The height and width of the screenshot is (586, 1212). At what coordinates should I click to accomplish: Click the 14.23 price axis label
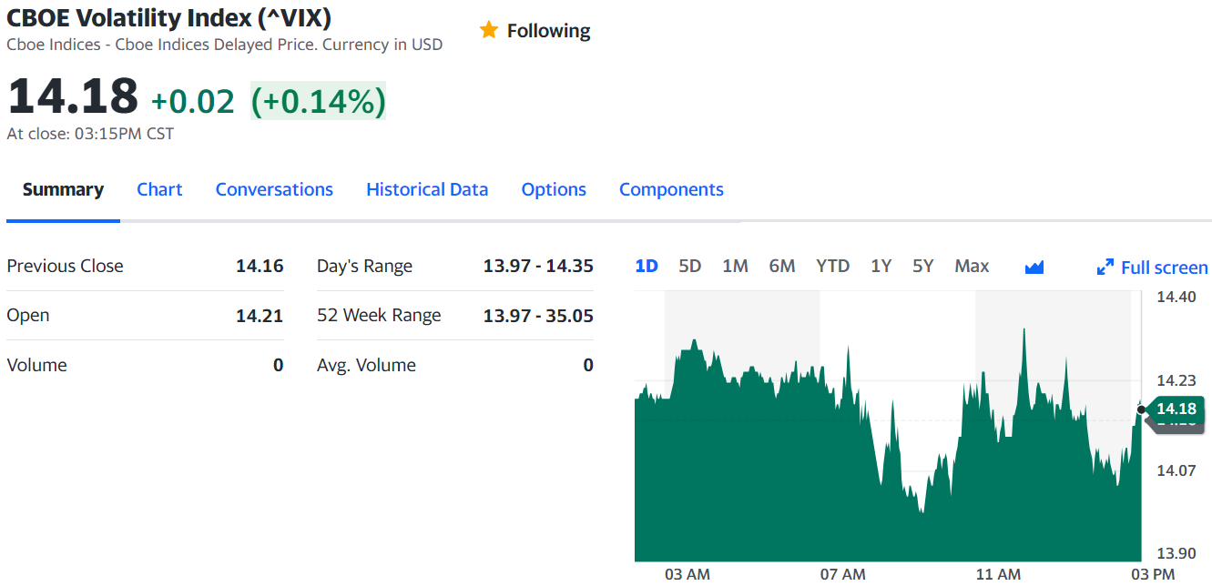coord(1176,380)
